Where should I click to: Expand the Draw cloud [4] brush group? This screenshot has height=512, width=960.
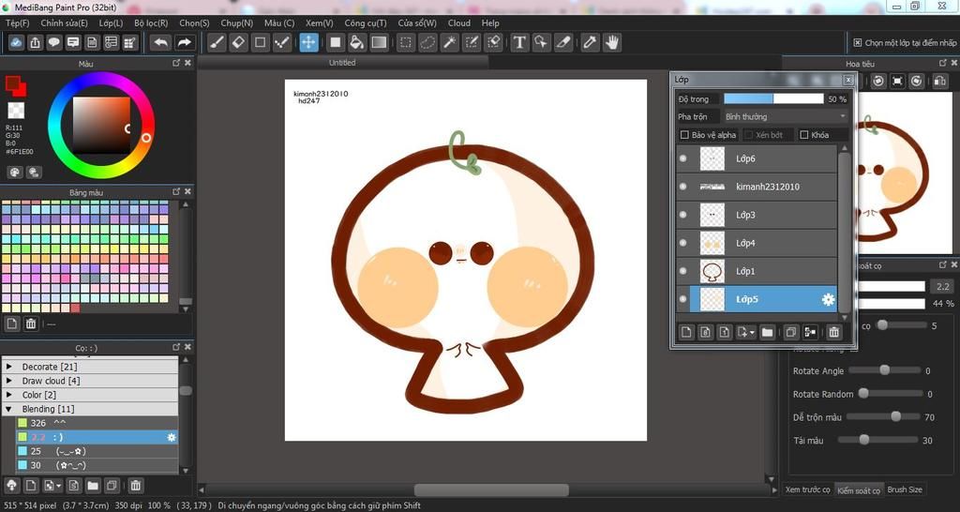tap(9, 381)
